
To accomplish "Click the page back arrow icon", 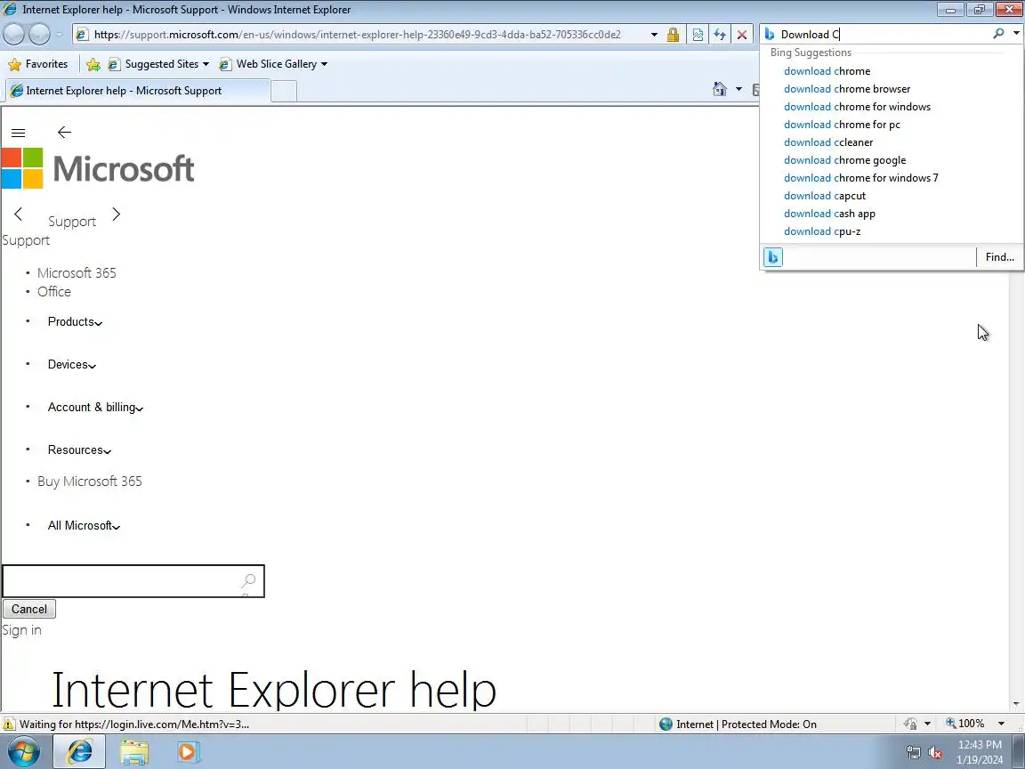I will (x=64, y=132).
